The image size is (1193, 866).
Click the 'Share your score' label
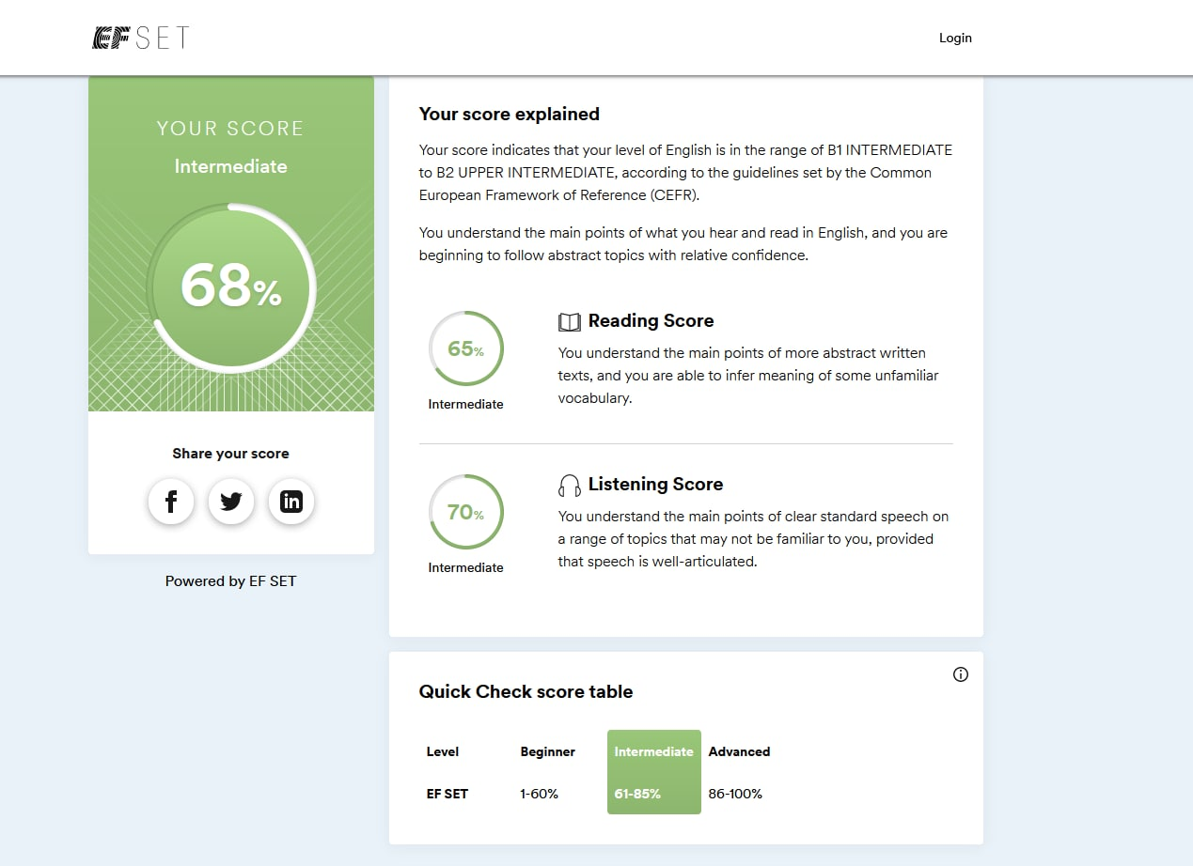[x=230, y=454]
